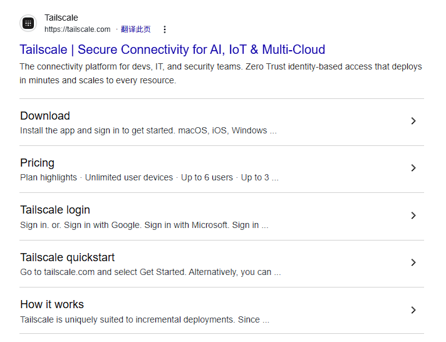Open the Tailscale quickstart sitelink
Screen dimensions: 446x342
pyautogui.click(x=67, y=257)
